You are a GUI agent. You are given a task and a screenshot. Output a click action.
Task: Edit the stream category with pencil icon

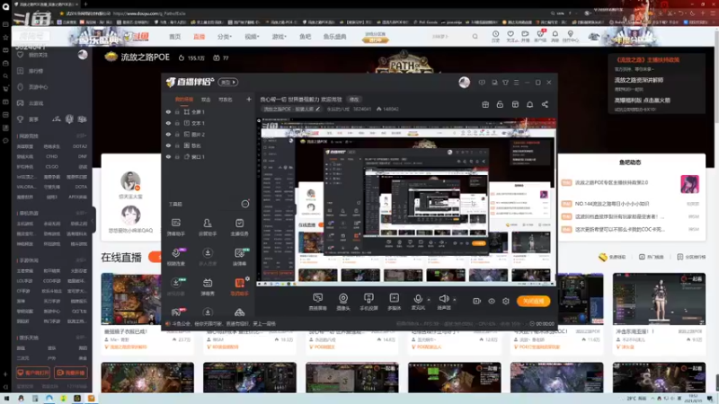tap(318, 109)
